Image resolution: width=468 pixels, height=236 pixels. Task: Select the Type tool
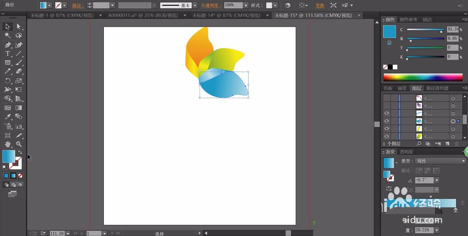point(7,54)
